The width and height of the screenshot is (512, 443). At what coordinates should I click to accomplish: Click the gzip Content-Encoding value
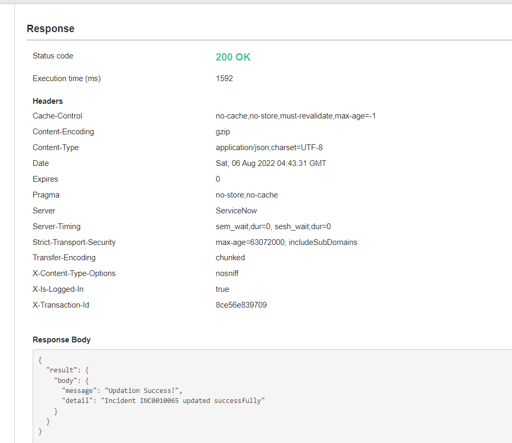coord(223,132)
